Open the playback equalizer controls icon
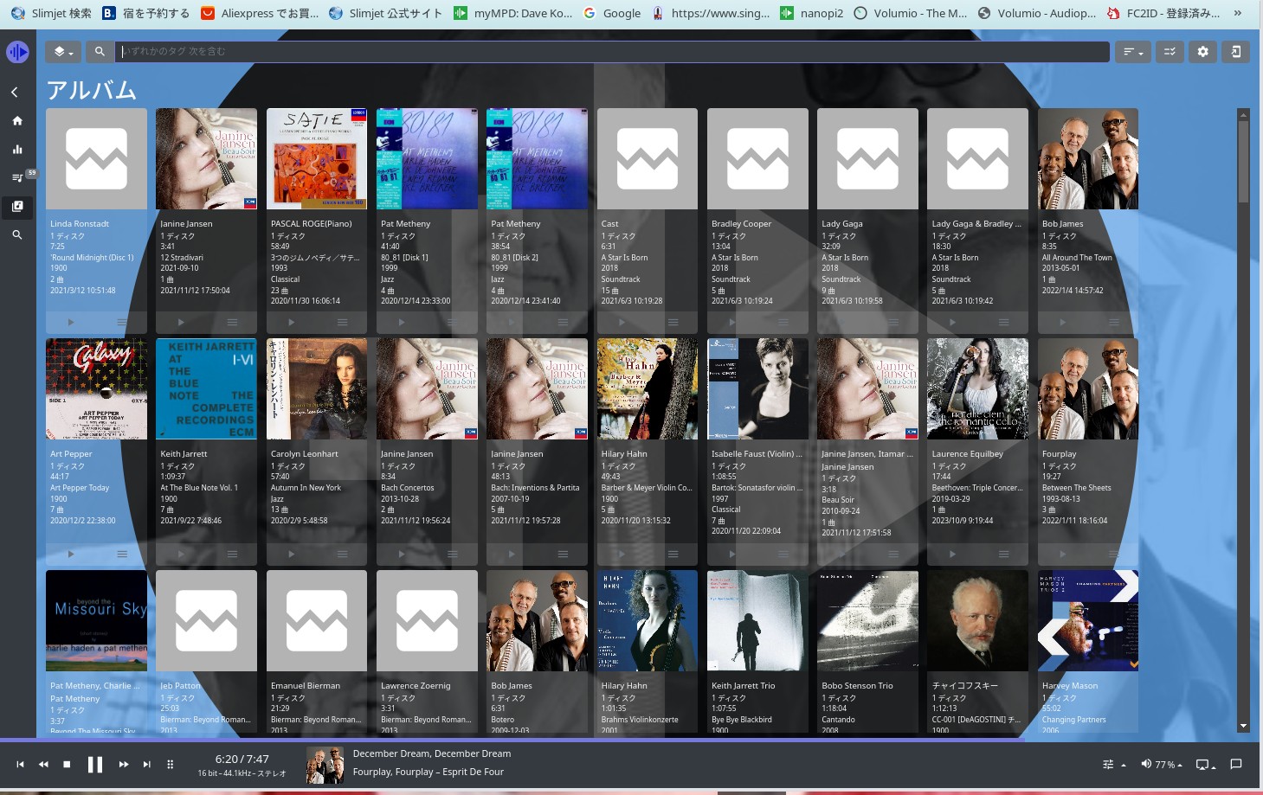1263x795 pixels. click(1109, 764)
